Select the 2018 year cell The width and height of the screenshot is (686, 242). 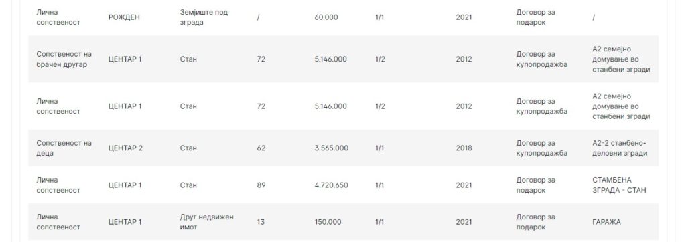(x=464, y=148)
